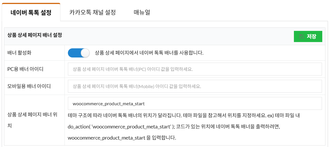
Task: Focus the PC용 배너 아이디 input field
Action: tap(195, 69)
